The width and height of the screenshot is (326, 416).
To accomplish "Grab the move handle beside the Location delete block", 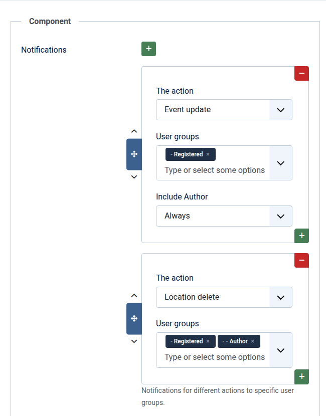I will click(134, 319).
